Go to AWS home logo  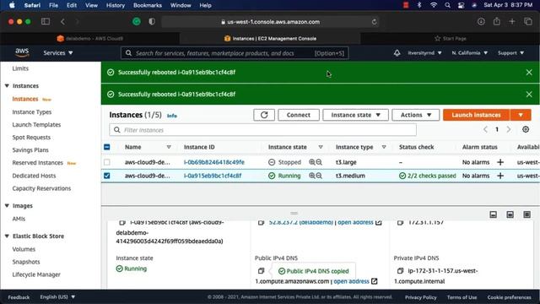22,52
